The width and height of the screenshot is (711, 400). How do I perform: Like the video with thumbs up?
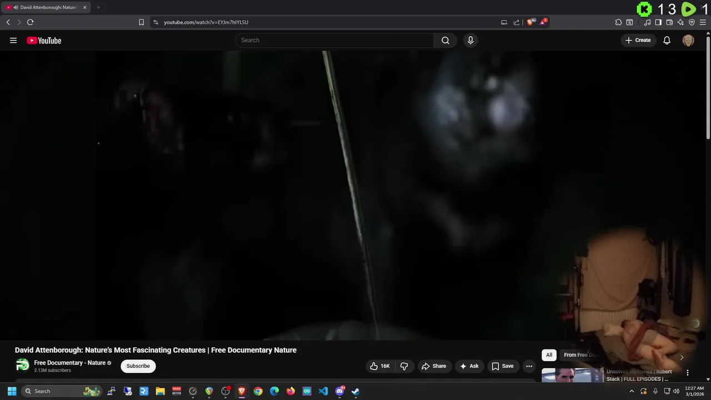tap(380, 366)
